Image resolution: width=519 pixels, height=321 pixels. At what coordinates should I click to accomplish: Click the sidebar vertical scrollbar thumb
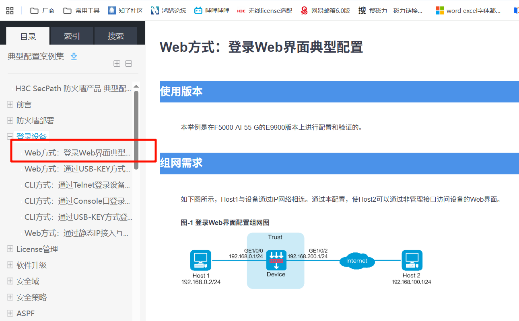click(136, 129)
